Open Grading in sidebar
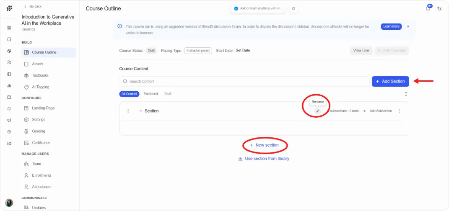 (49, 131)
